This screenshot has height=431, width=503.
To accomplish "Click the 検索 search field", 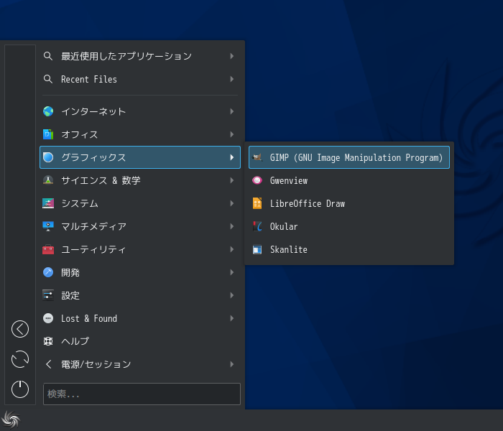I will click(x=142, y=394).
